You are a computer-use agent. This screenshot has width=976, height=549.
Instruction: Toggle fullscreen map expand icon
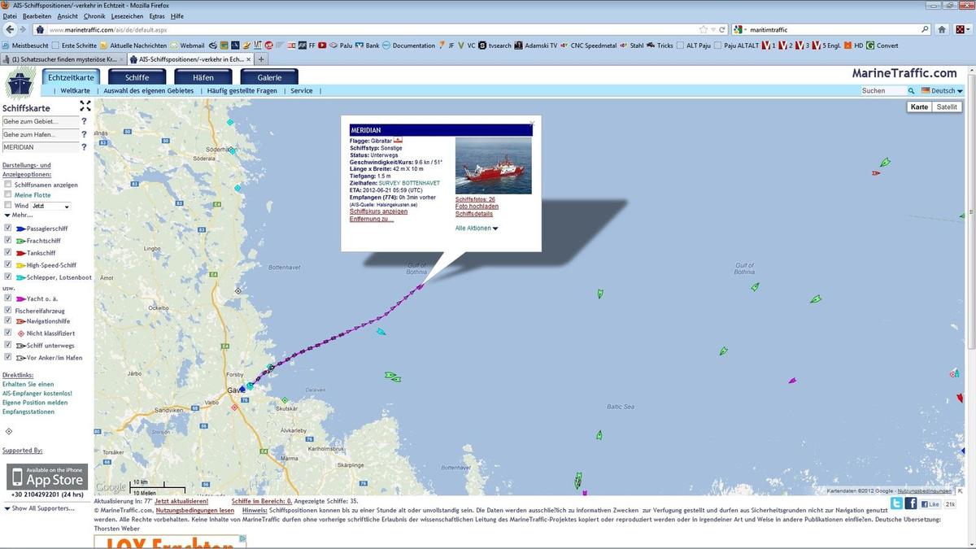point(85,106)
